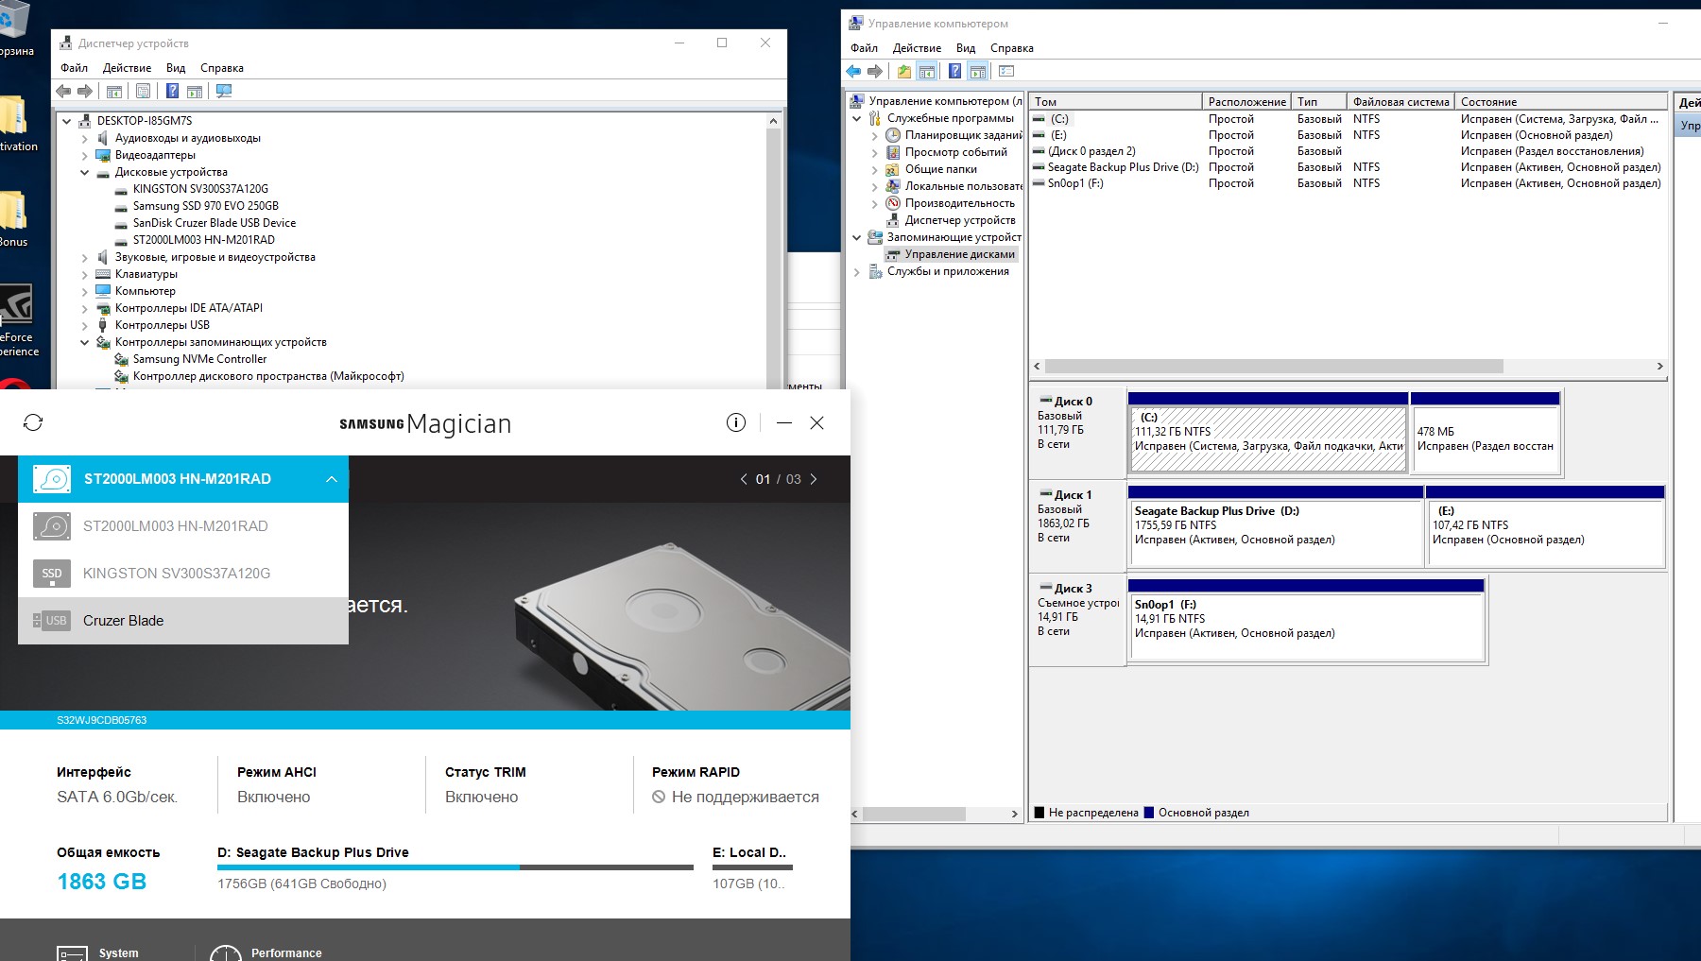Click the Производительность icon in the tree

point(892,203)
